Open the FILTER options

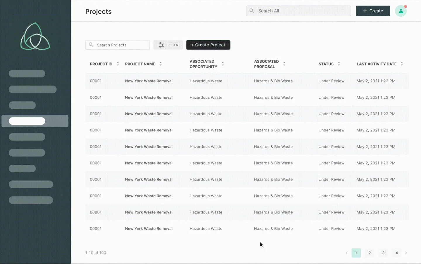coord(168,45)
